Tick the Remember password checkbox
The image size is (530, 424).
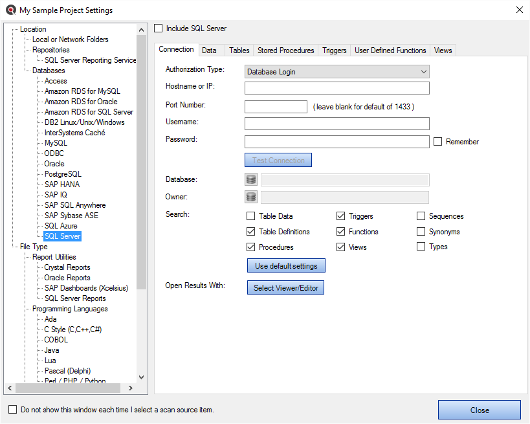coord(437,141)
